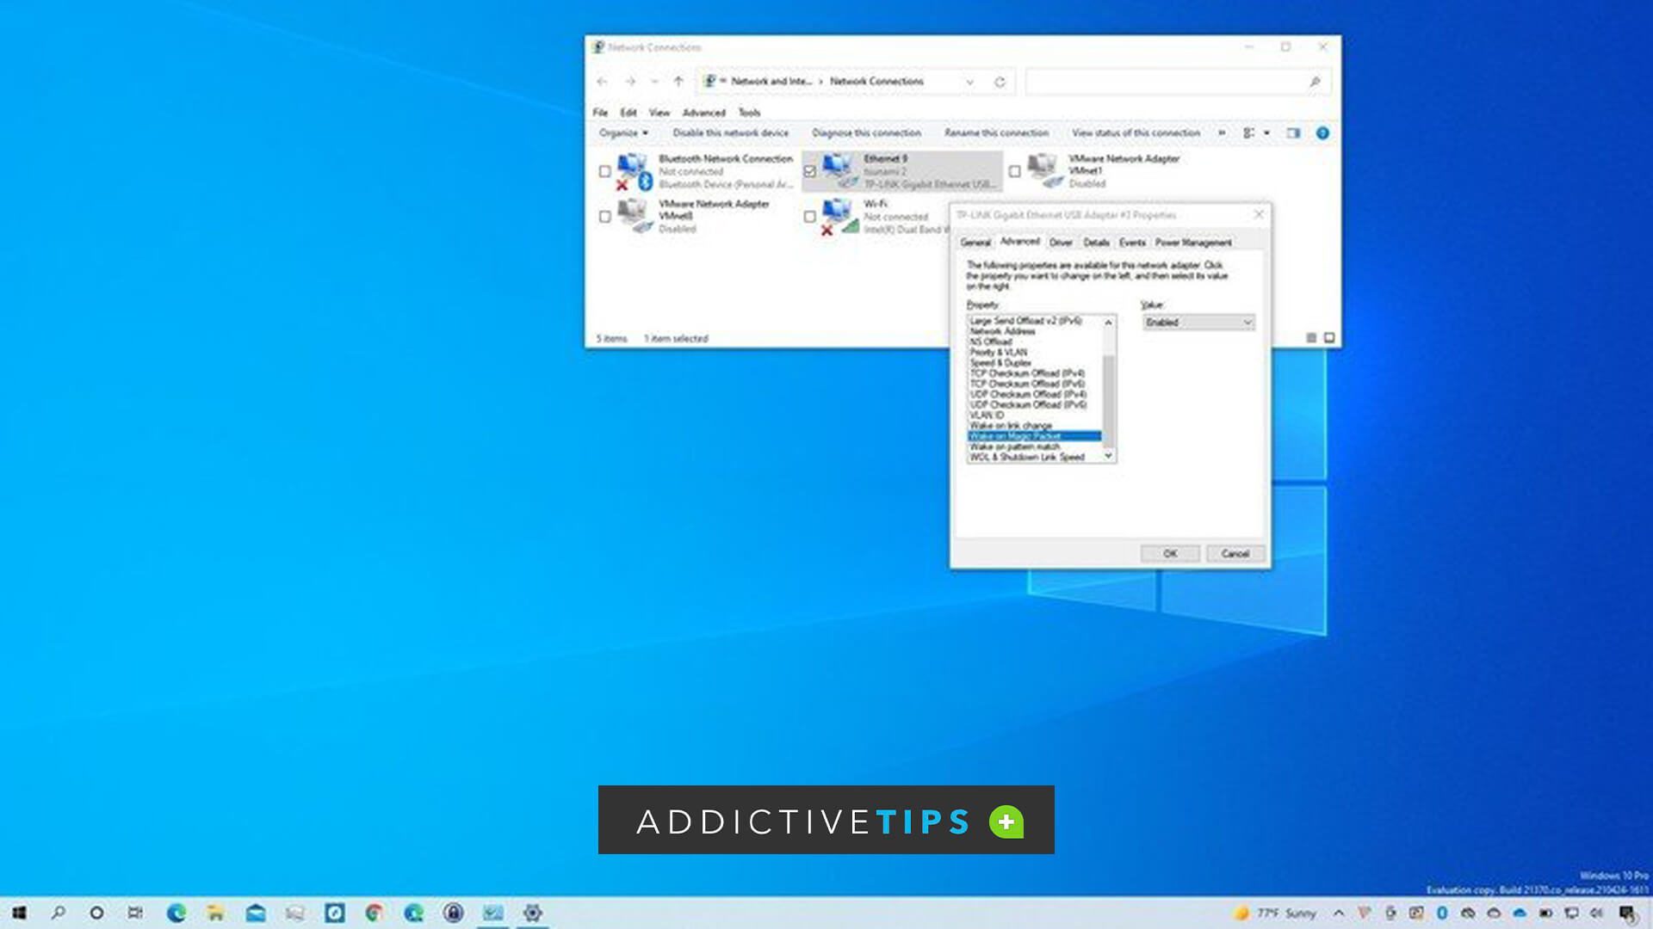Open File Explorer from taskbar
The height and width of the screenshot is (929, 1653).
tap(215, 913)
